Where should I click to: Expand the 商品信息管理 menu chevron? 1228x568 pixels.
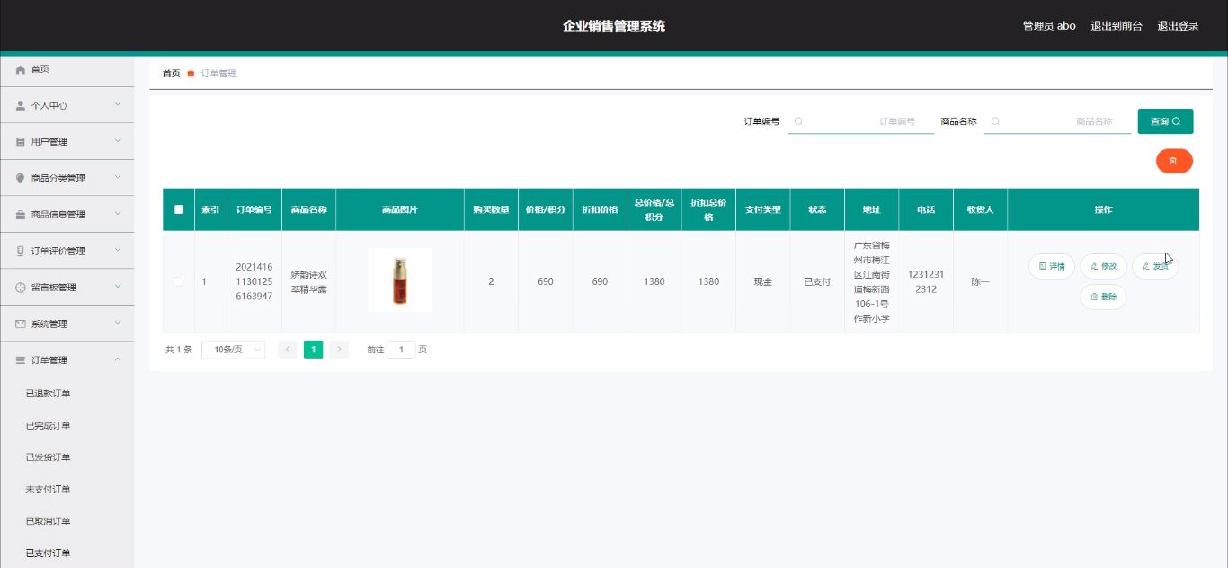click(x=118, y=214)
